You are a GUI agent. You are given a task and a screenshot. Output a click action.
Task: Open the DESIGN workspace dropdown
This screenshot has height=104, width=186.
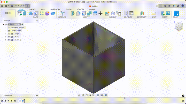(9, 13)
